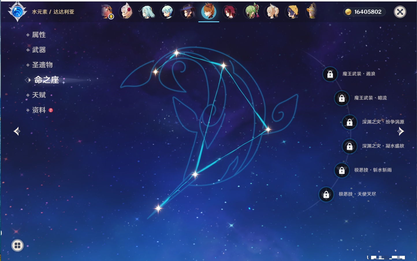
Task: Open the 资料 profile page
Action: (x=39, y=110)
